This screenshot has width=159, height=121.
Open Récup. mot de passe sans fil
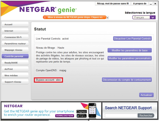point(113,4)
